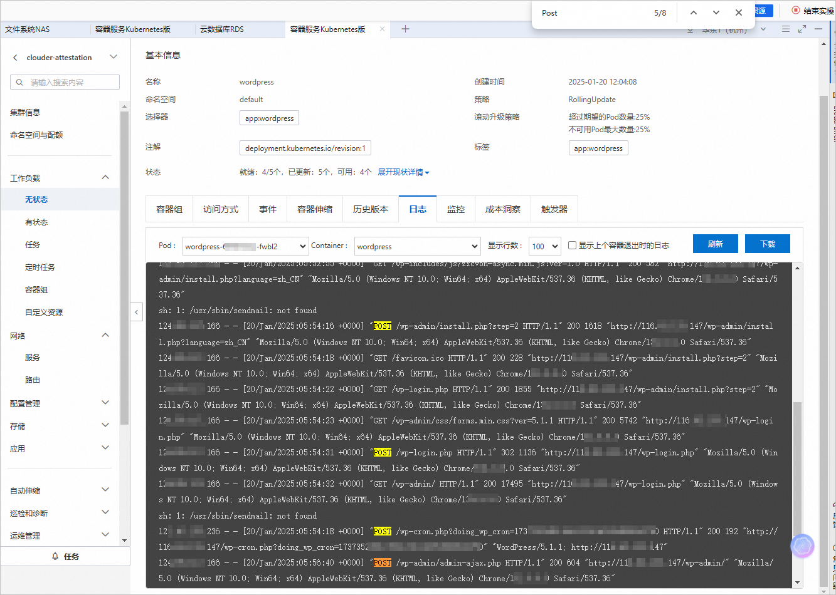This screenshot has width=836, height=595.
Task: Select 路由 under 网络
Action: (x=33, y=380)
